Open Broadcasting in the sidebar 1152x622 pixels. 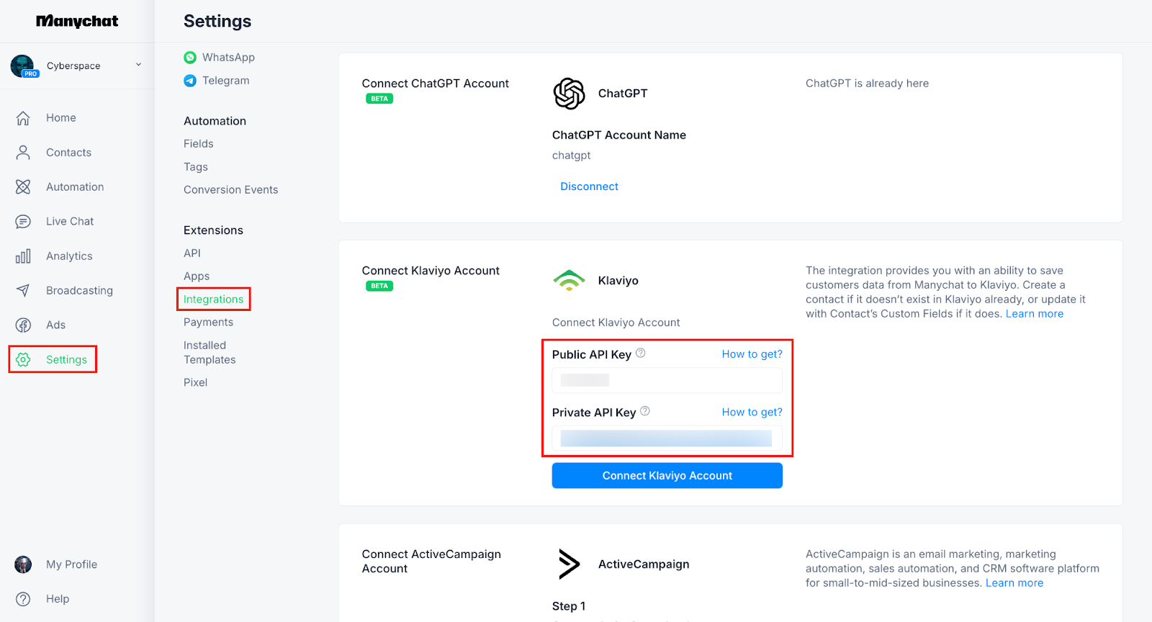point(79,290)
